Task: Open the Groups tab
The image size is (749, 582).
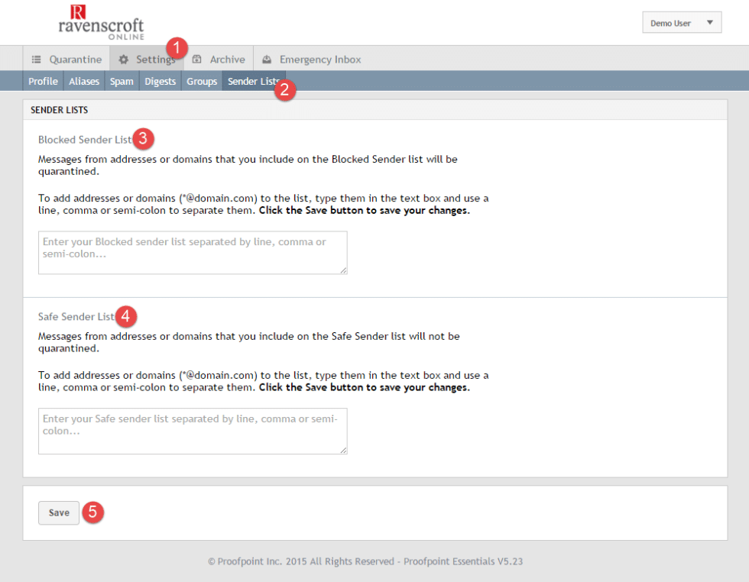Action: pos(201,81)
